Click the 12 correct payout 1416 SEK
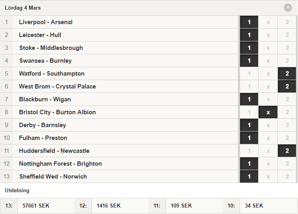The image size is (298, 214). pos(108,206)
